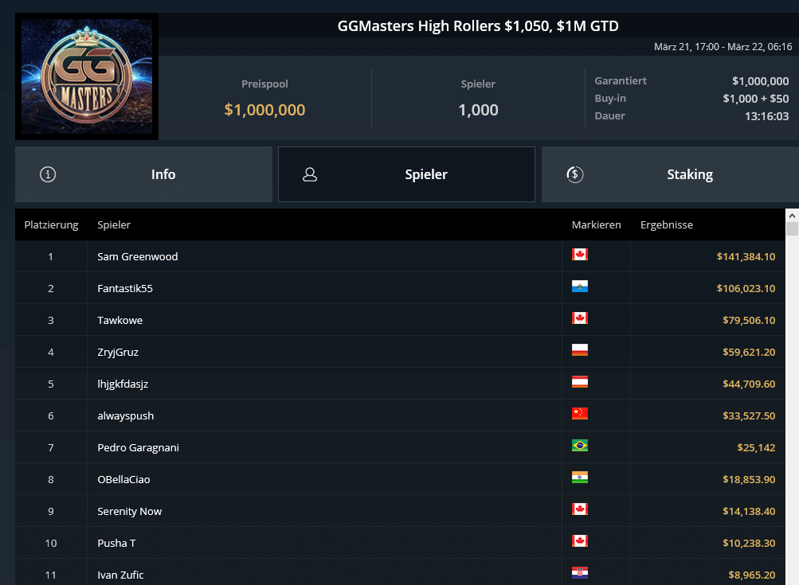
Task: Select player Sam Greenwood
Action: 138,256
